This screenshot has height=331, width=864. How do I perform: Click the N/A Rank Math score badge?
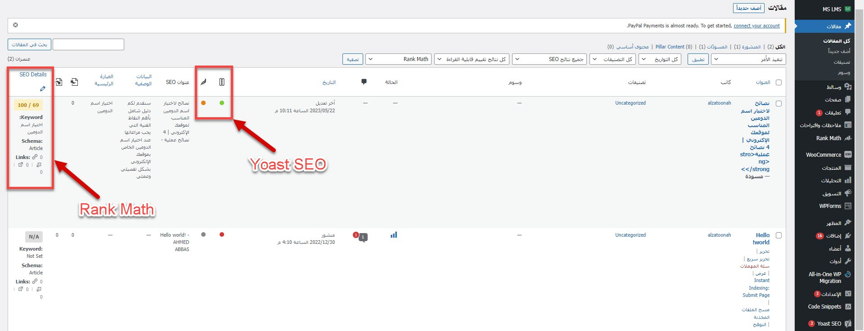click(34, 237)
